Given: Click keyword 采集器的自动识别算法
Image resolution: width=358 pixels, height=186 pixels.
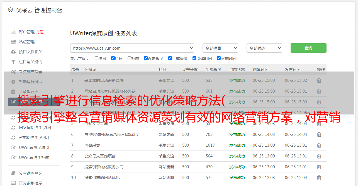Looking at the screenshot, I should (104, 80).
